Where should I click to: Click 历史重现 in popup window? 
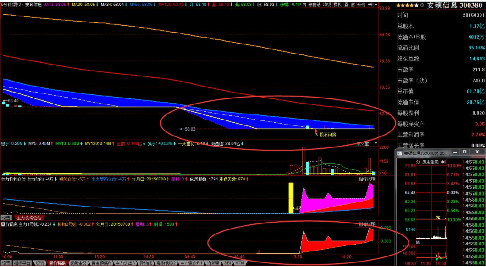(x=431, y=162)
